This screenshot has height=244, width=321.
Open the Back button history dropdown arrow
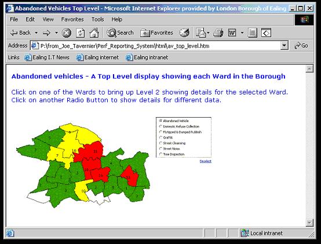[x=37, y=33]
